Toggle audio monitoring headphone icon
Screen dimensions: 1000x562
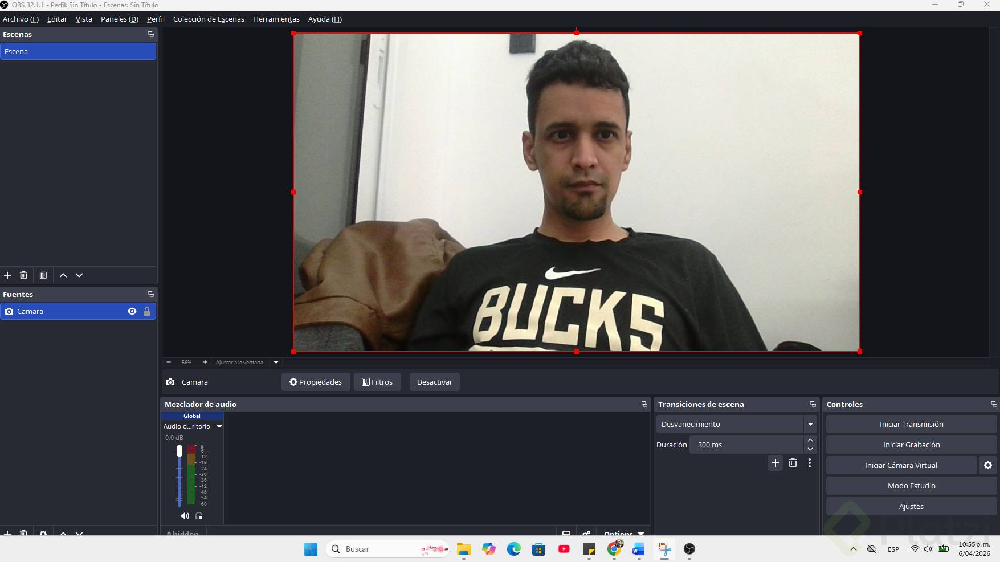pos(199,516)
